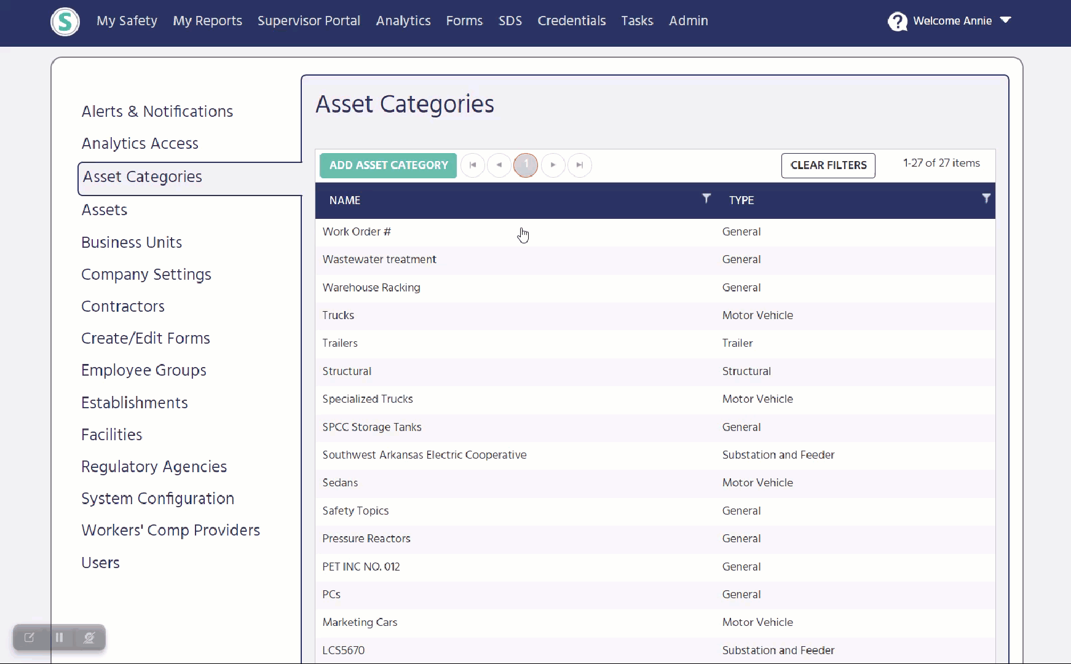Screen dimensions: 1071x664
Task: Open the help question mark icon
Action: (x=898, y=22)
